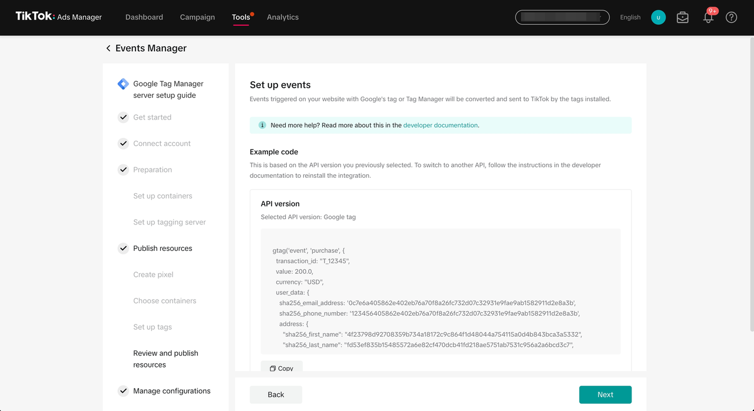Open the Tools menu
This screenshot has width=754, height=411.
point(241,17)
